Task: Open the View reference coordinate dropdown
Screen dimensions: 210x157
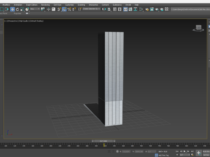Action: 35,9
